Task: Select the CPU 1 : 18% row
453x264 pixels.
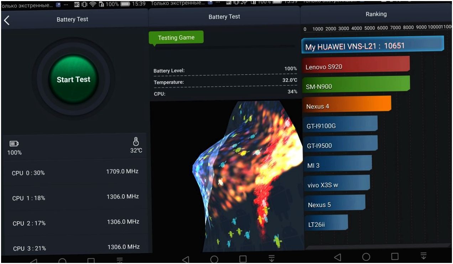Action: coord(75,197)
